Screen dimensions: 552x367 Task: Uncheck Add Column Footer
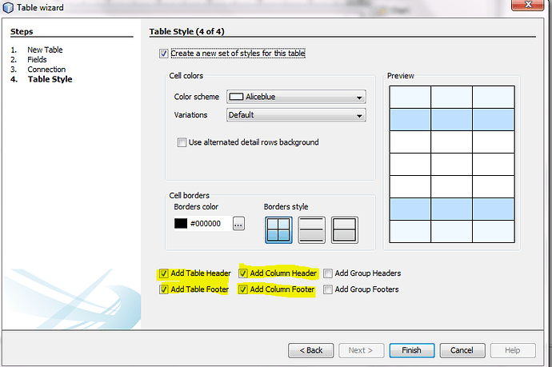coord(243,289)
